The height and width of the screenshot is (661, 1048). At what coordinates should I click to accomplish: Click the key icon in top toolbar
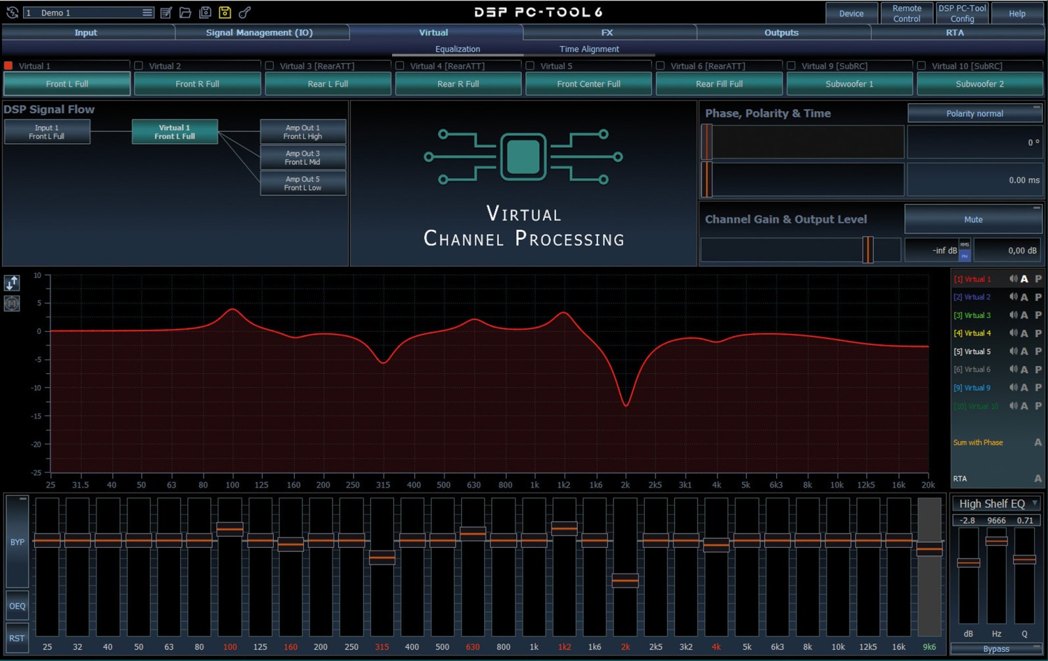tap(245, 13)
